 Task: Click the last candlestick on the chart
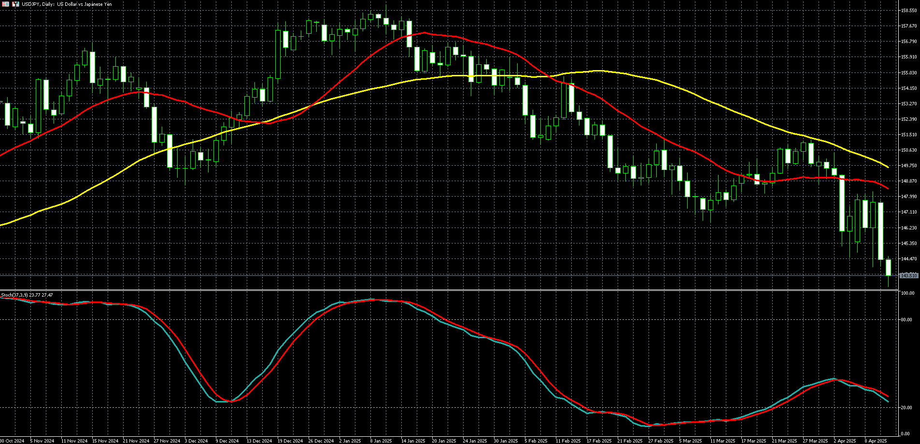[888, 268]
